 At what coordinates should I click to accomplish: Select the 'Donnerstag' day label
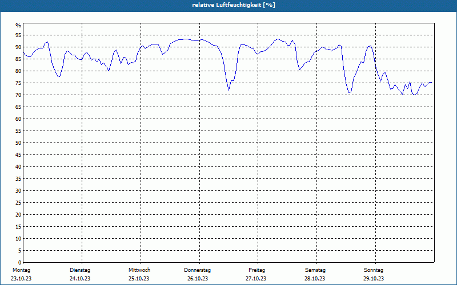(197, 270)
